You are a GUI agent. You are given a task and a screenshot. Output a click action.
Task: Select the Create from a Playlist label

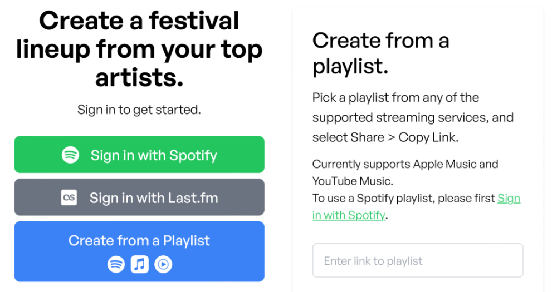coord(139,241)
